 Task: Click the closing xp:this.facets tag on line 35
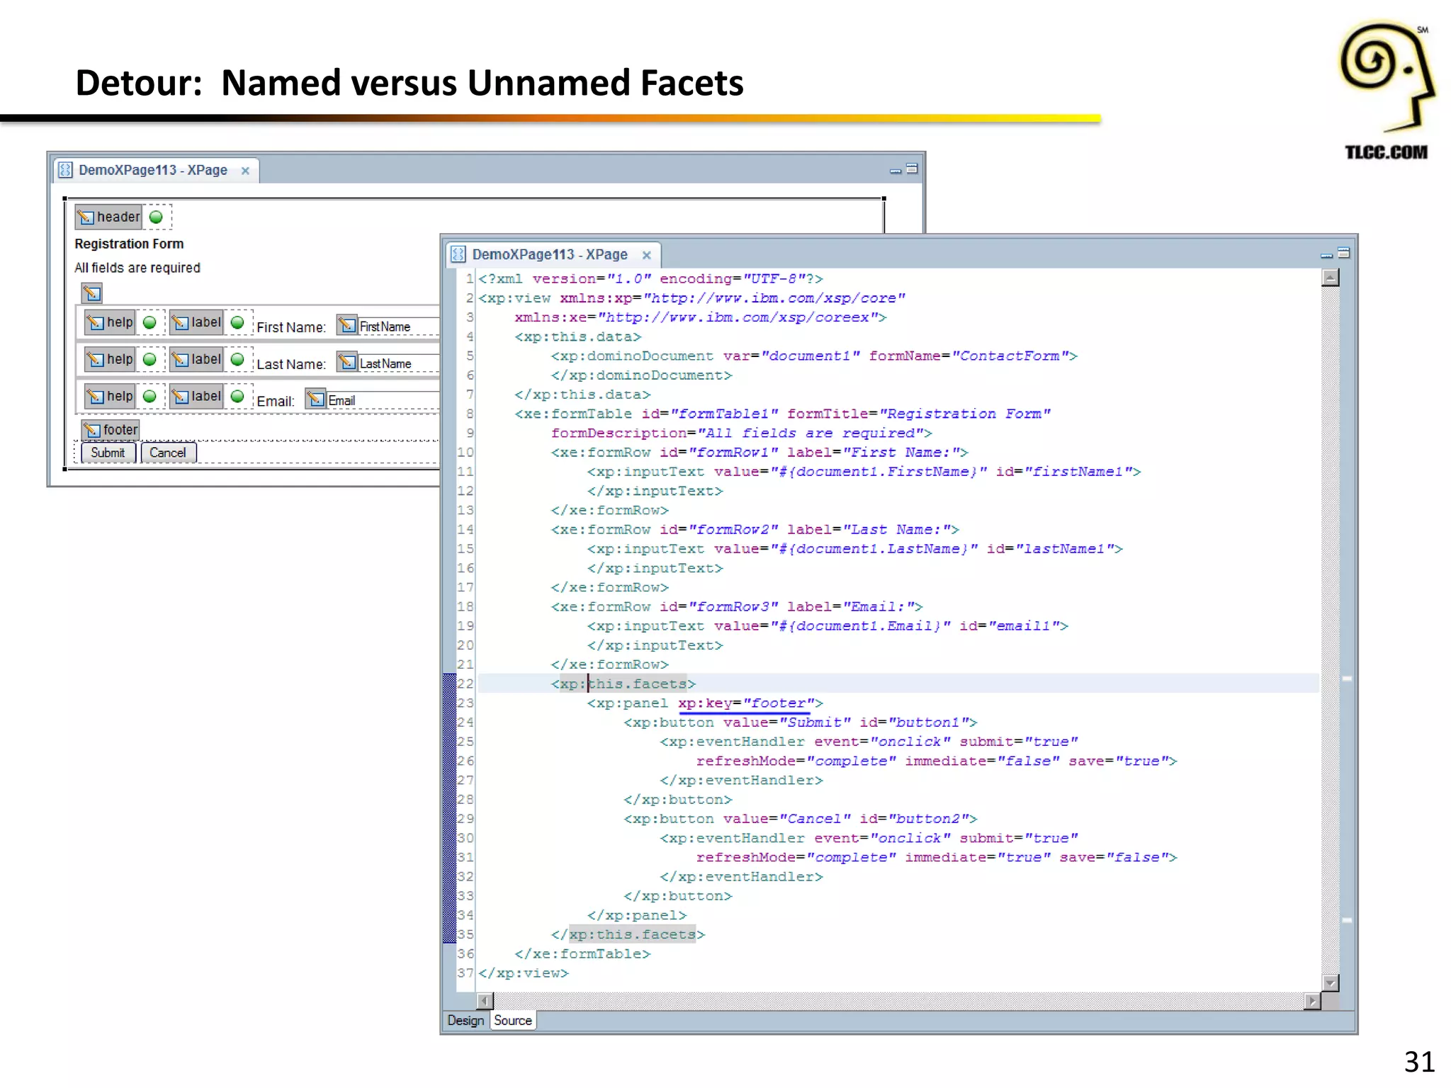point(628,934)
